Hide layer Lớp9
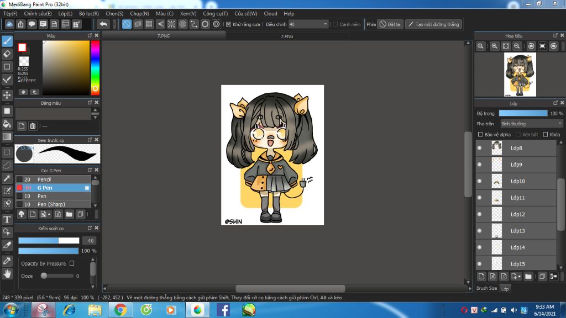Image resolution: width=566 pixels, height=318 pixels. click(479, 165)
